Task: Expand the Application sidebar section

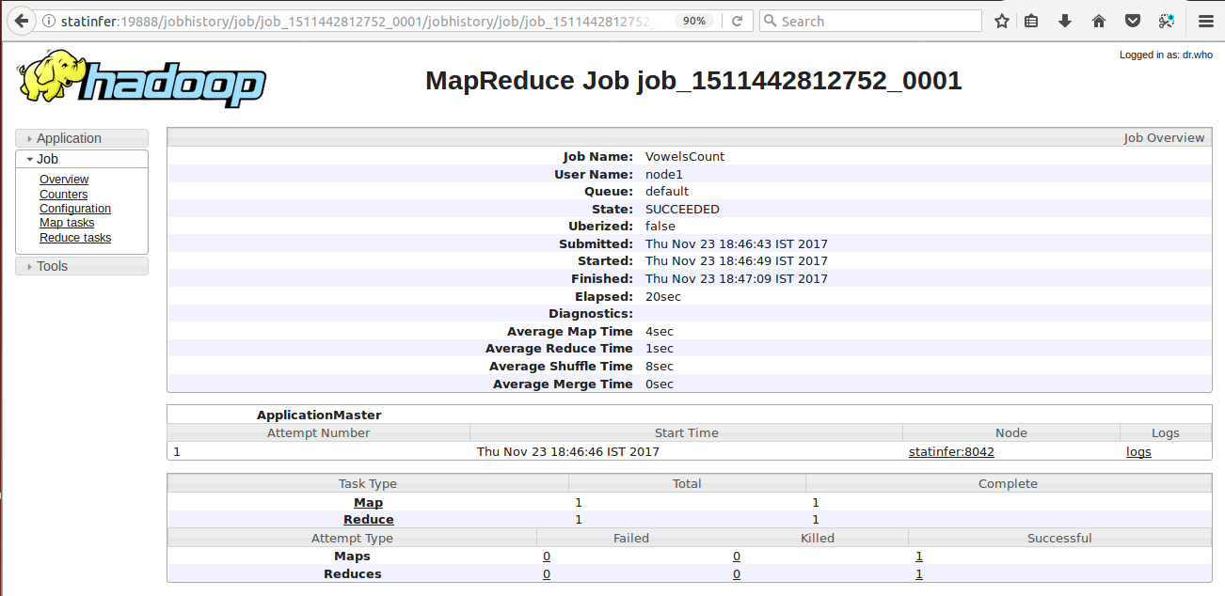Action: [x=82, y=138]
